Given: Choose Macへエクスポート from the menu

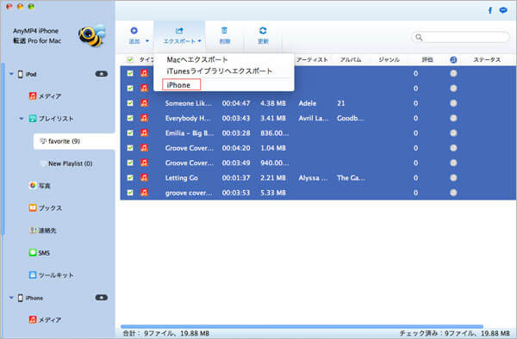Looking at the screenshot, I should tap(197, 59).
